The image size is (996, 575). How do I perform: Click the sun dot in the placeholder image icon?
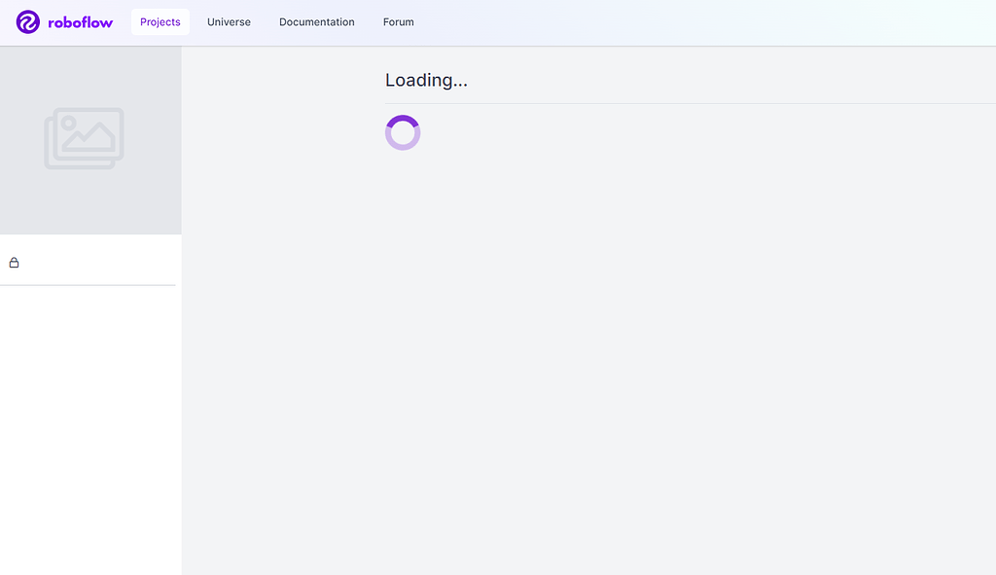click(70, 125)
